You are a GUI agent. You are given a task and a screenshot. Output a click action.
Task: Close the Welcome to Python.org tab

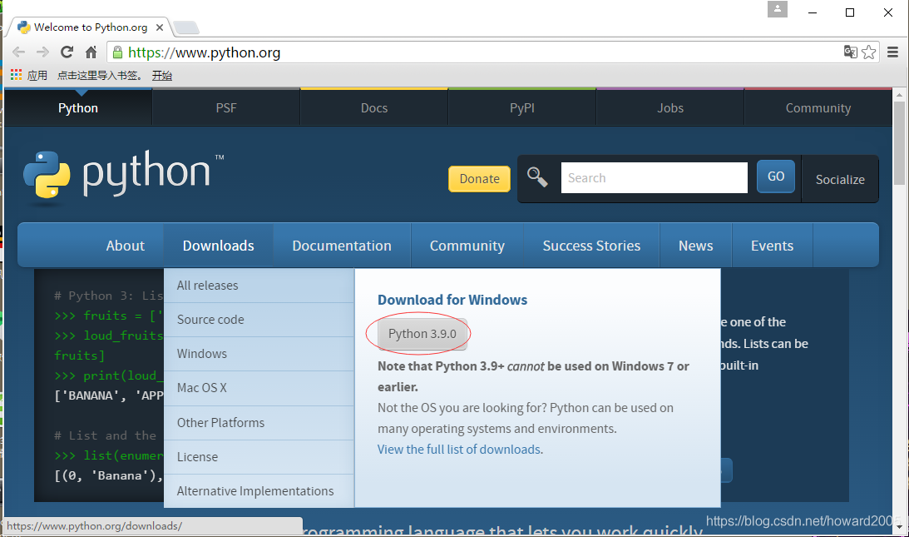tap(160, 27)
